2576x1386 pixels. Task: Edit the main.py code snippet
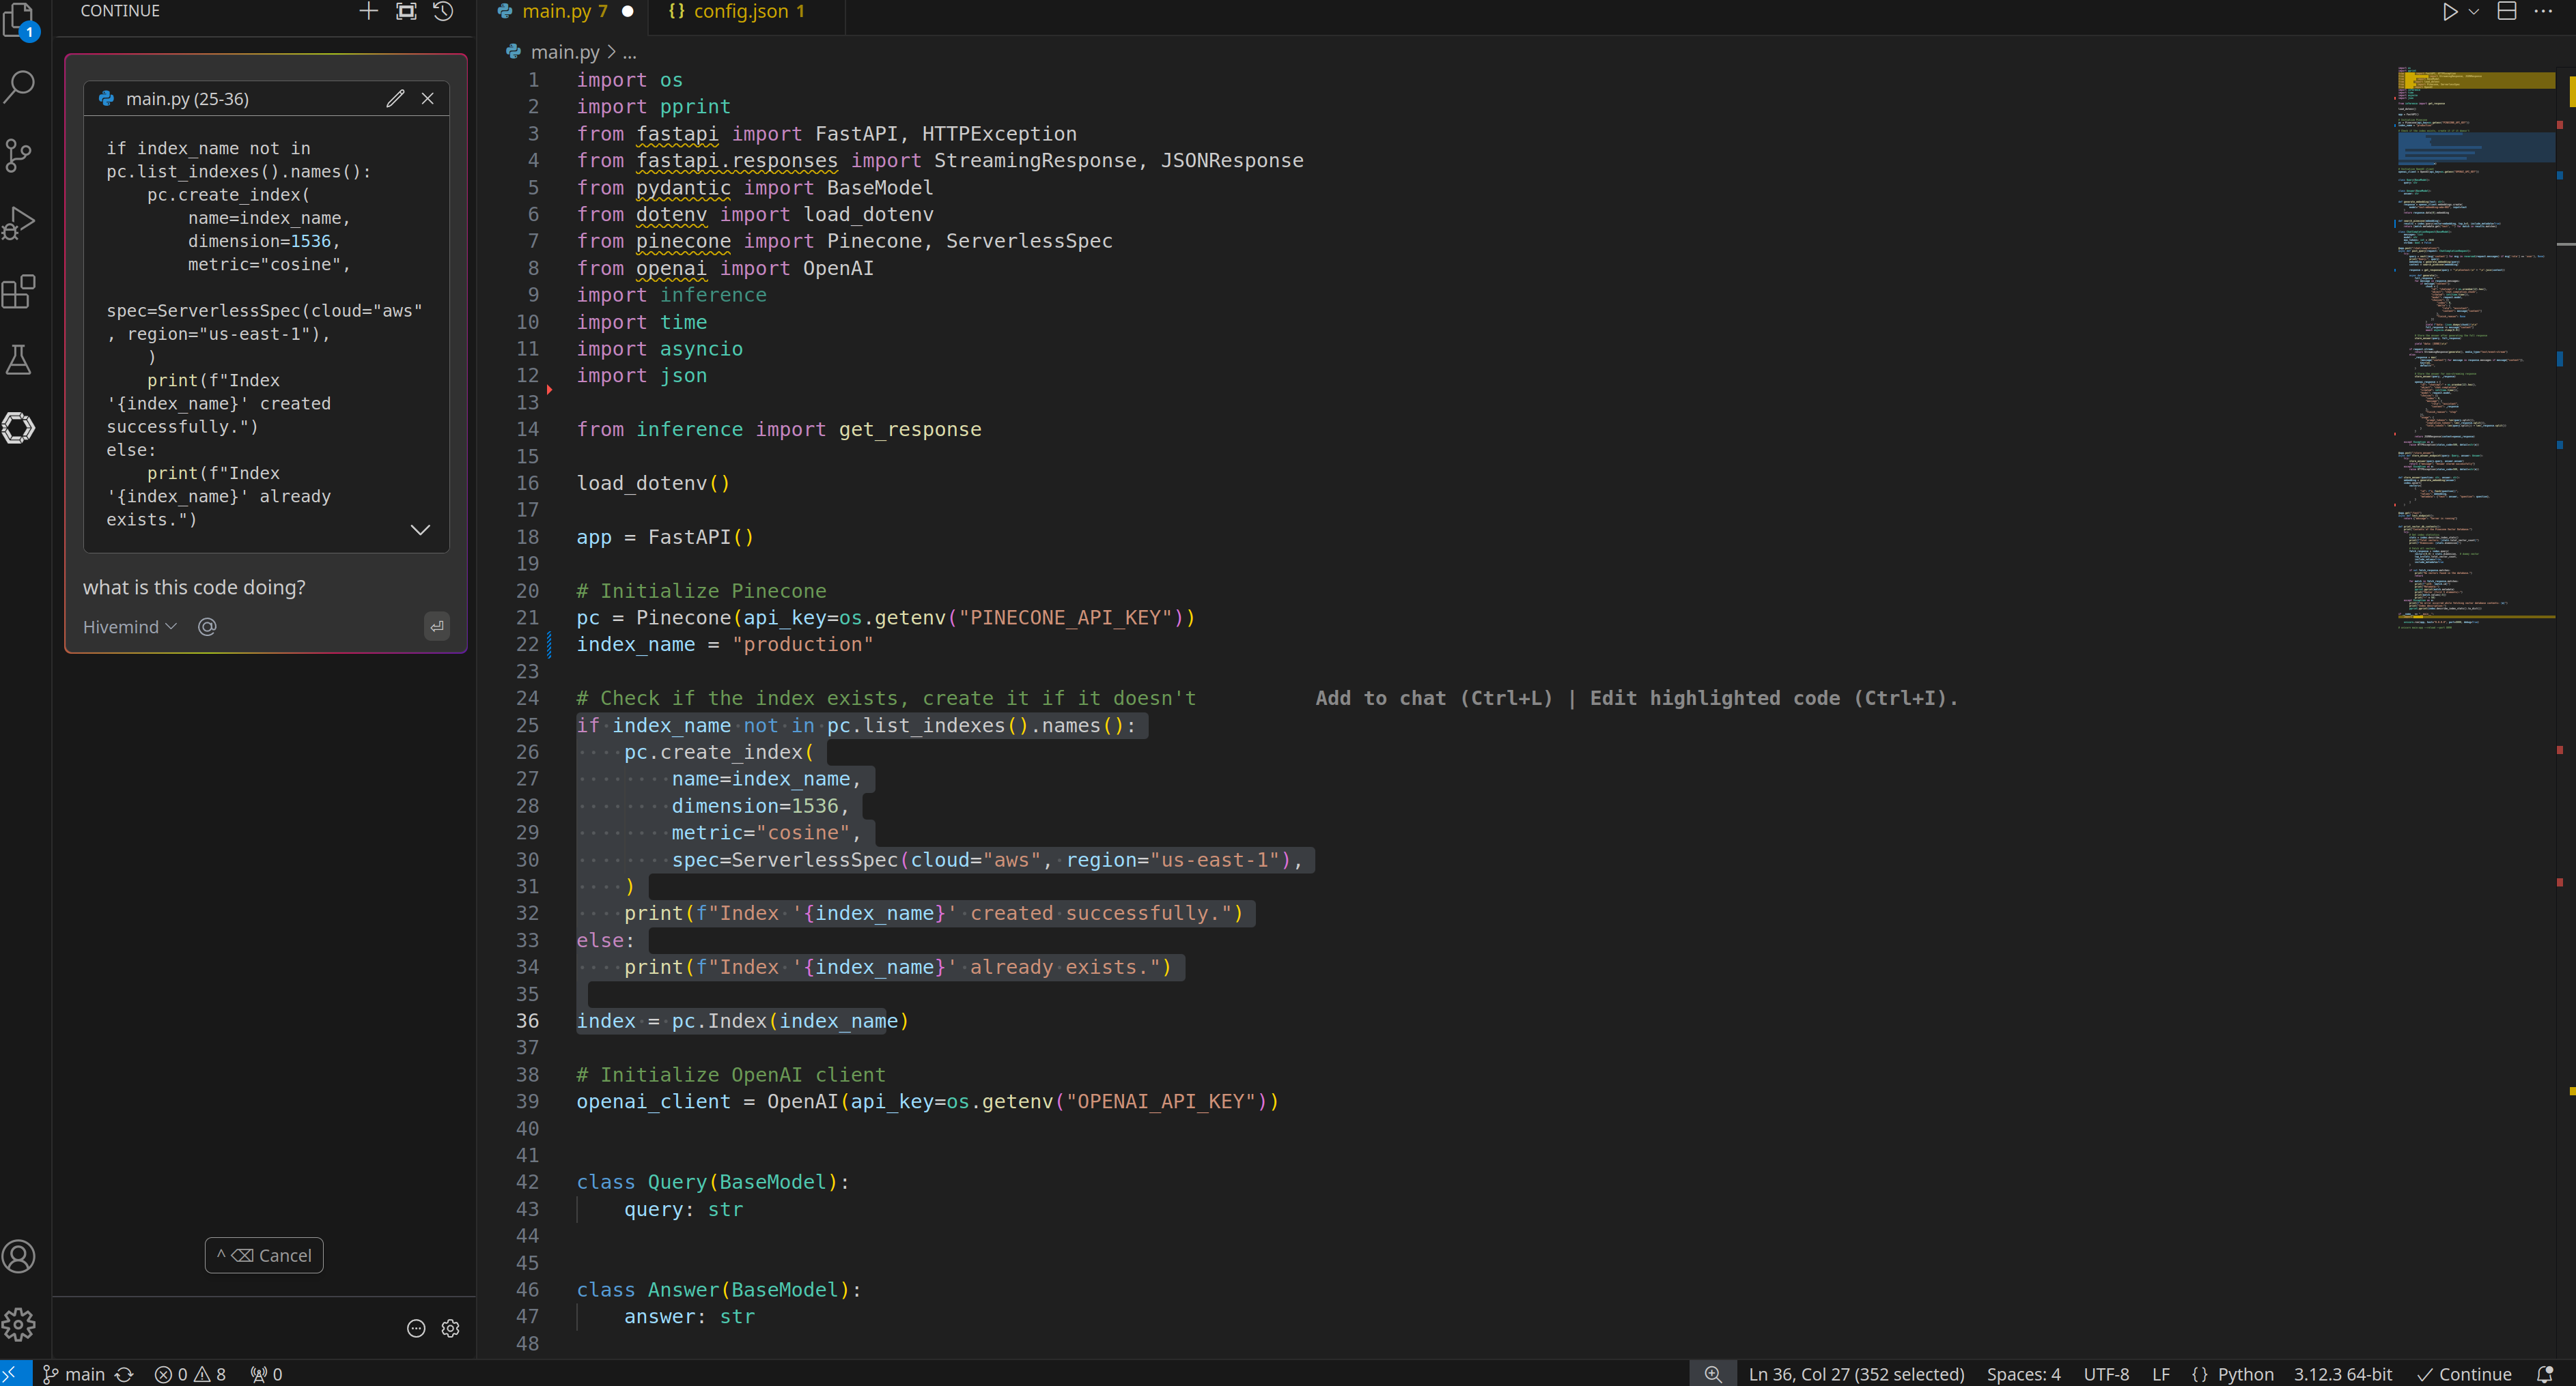click(395, 98)
